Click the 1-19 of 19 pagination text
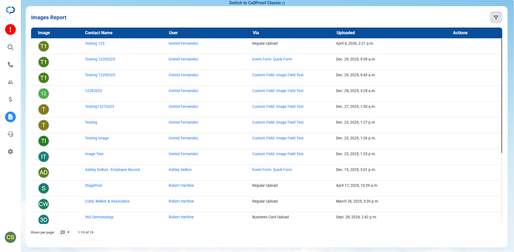This screenshot has width=514, height=252. 86,232
